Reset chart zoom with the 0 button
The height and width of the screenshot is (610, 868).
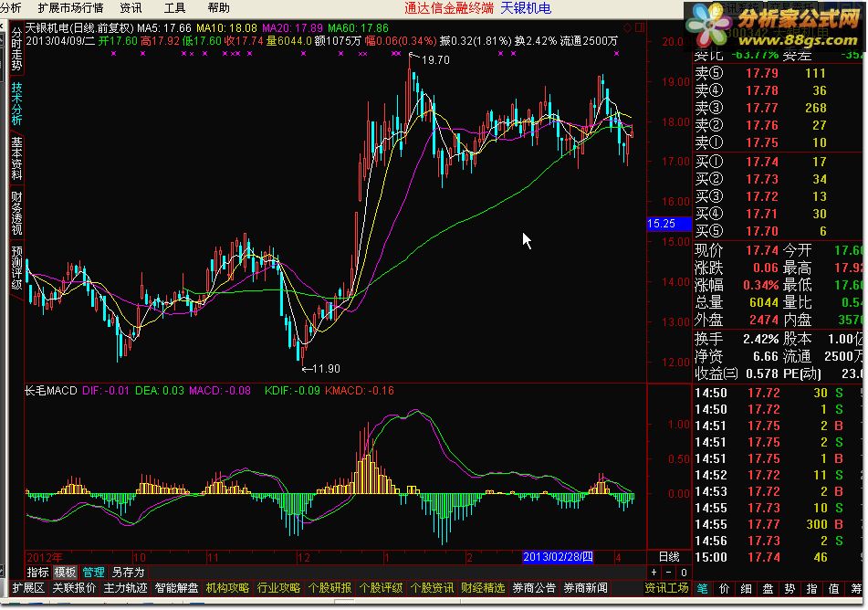point(684,573)
